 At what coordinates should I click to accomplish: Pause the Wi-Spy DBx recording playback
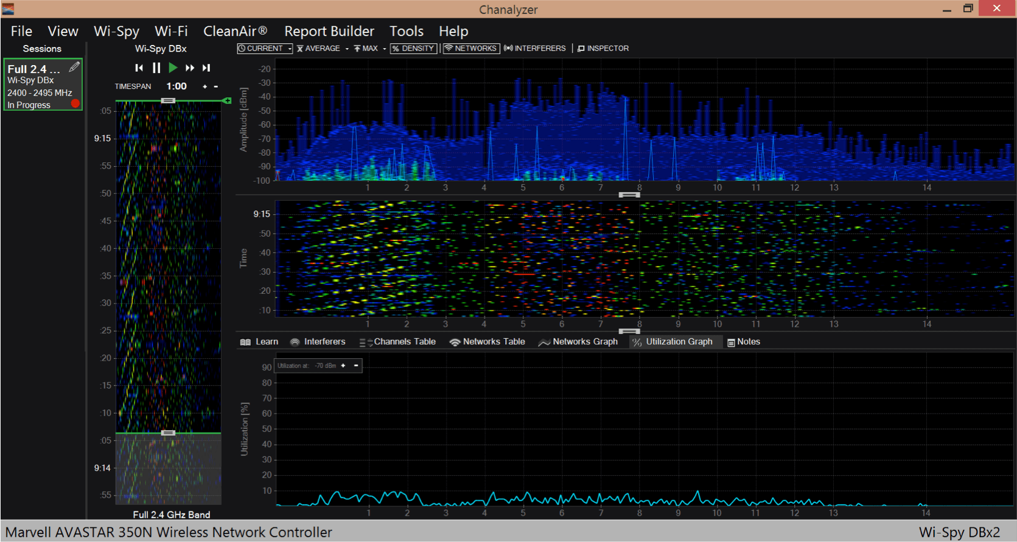tap(156, 68)
